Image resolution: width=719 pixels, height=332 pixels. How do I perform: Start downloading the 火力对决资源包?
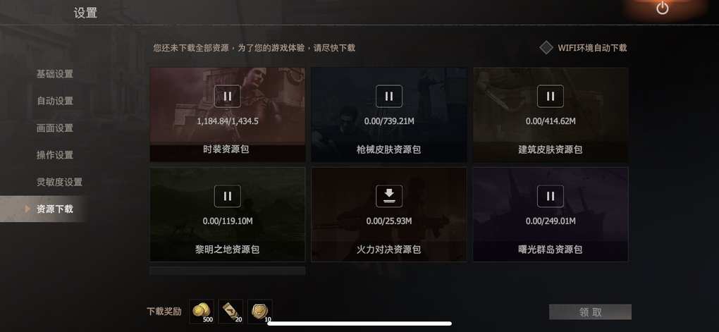[x=389, y=196]
